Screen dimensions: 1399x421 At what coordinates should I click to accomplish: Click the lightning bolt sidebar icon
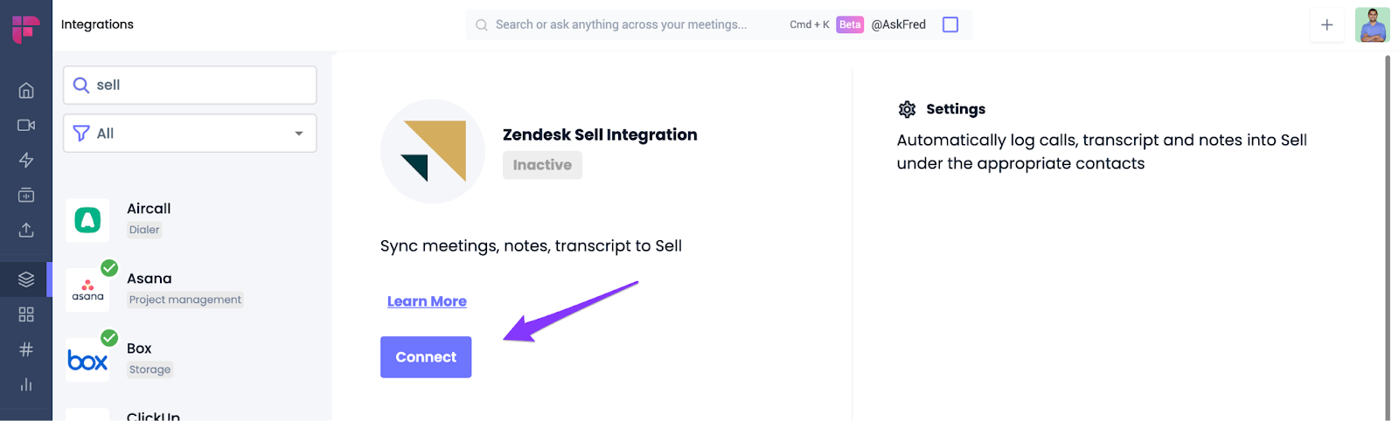(x=26, y=160)
